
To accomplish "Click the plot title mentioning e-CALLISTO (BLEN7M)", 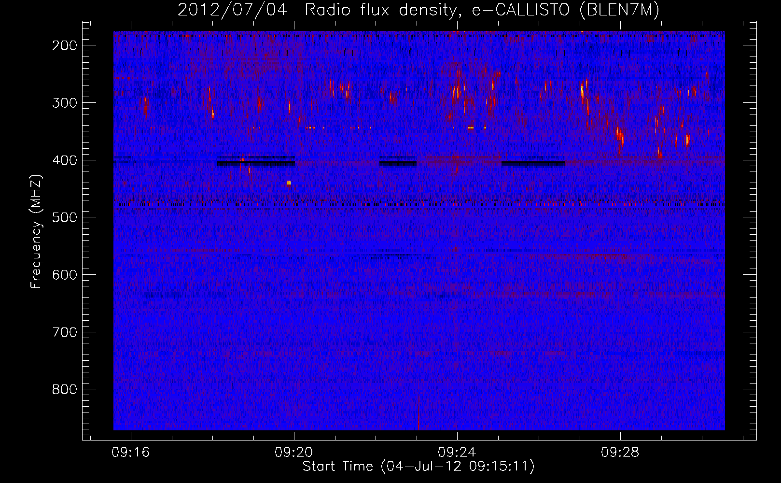I will [x=418, y=10].
